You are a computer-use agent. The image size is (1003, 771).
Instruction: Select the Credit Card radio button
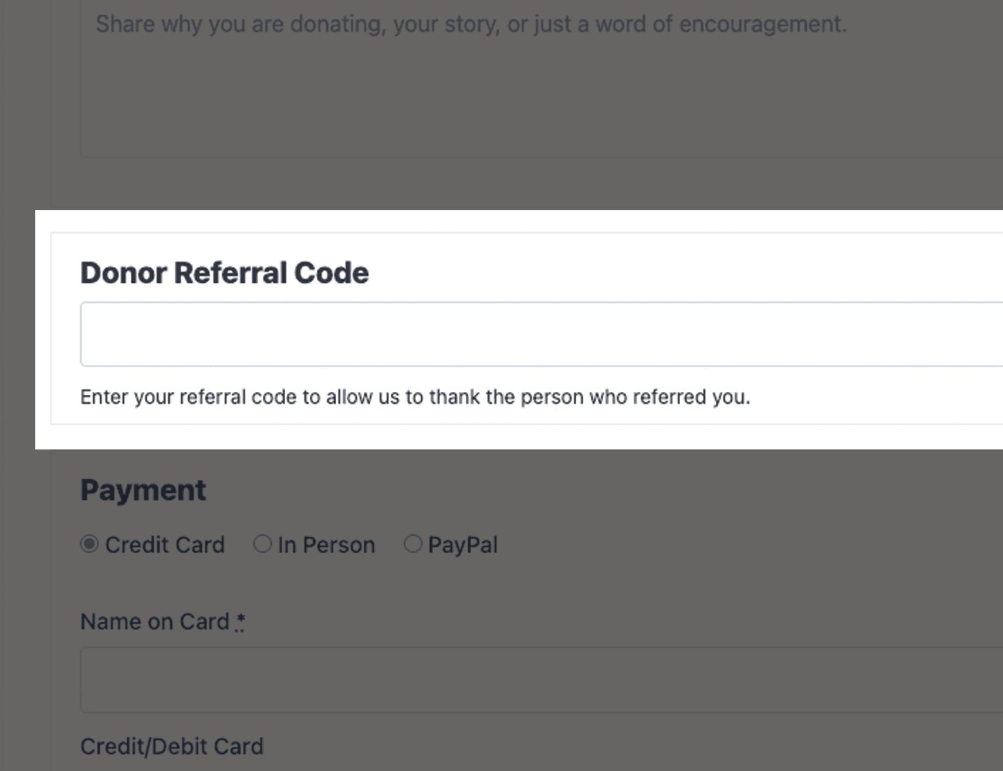coord(89,544)
